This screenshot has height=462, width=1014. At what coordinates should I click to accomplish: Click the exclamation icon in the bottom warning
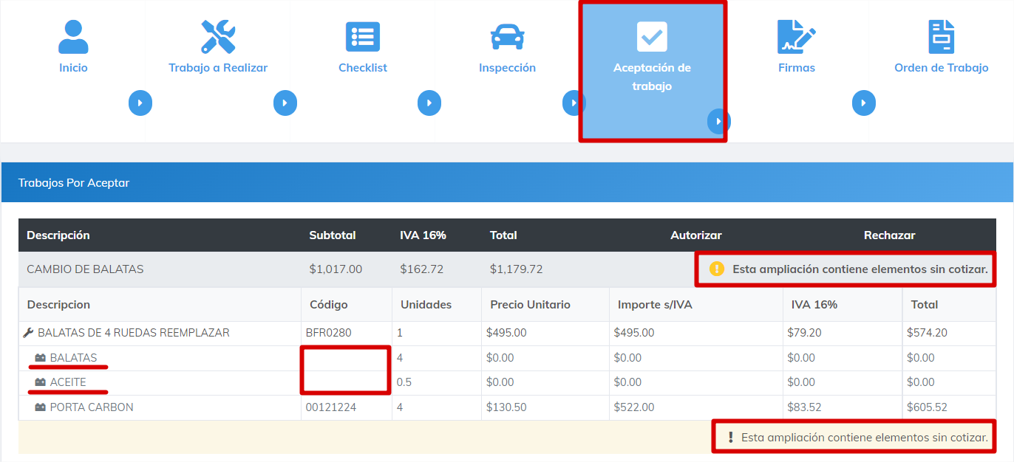731,438
